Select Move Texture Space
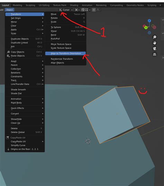 (x=65, y=44)
